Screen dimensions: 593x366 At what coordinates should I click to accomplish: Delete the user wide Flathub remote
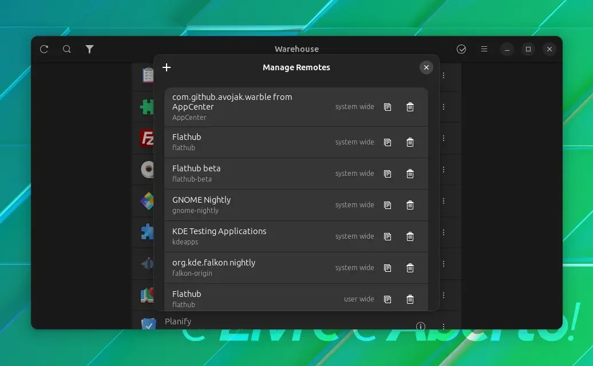click(410, 299)
